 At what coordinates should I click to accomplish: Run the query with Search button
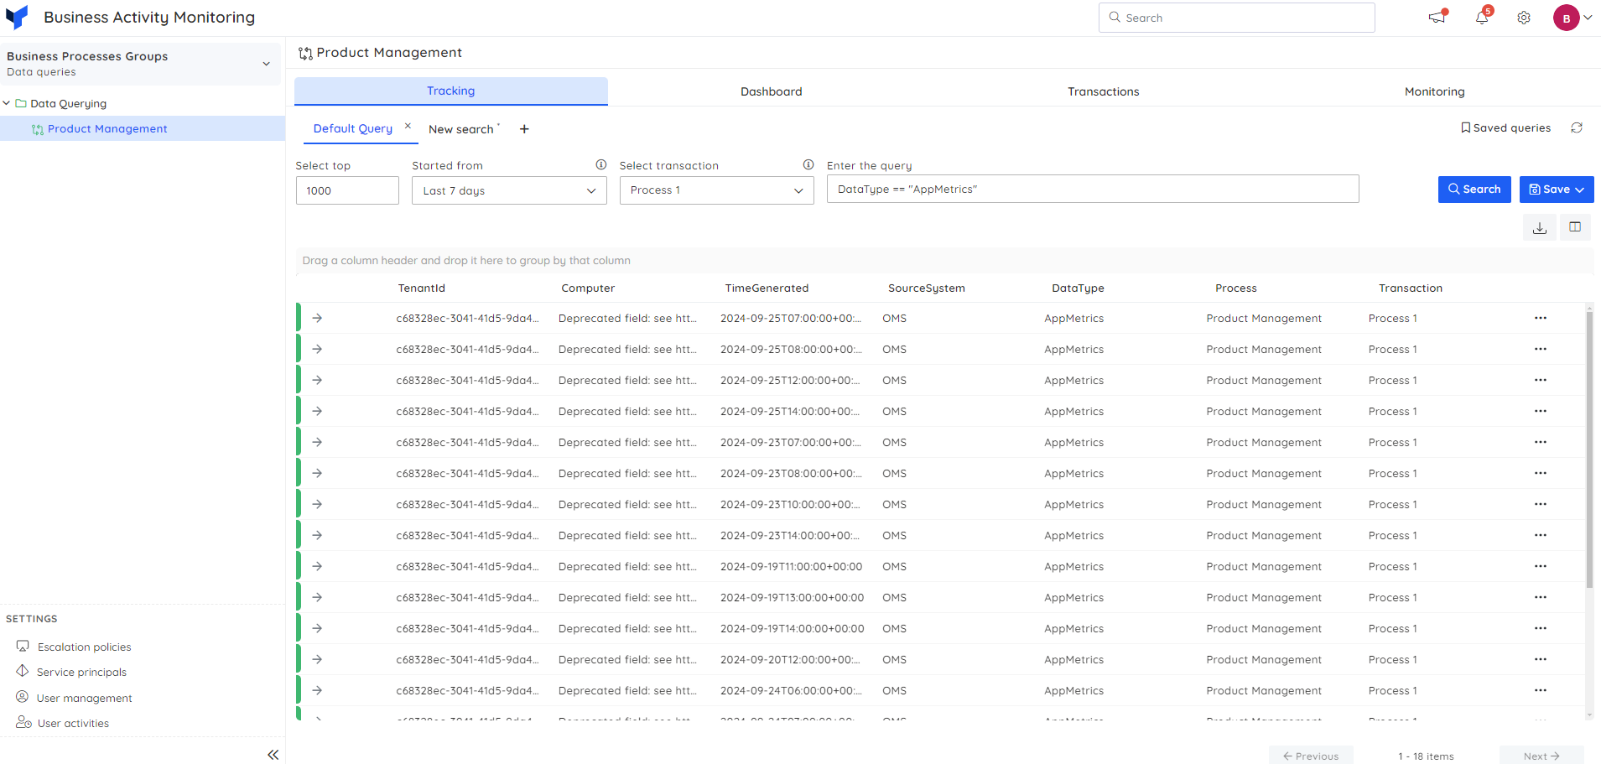point(1474,190)
